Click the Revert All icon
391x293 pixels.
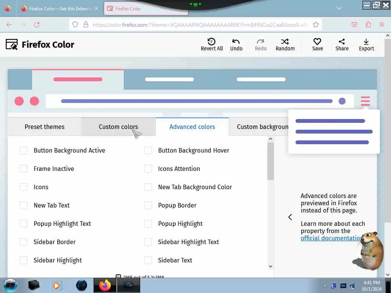point(212,41)
